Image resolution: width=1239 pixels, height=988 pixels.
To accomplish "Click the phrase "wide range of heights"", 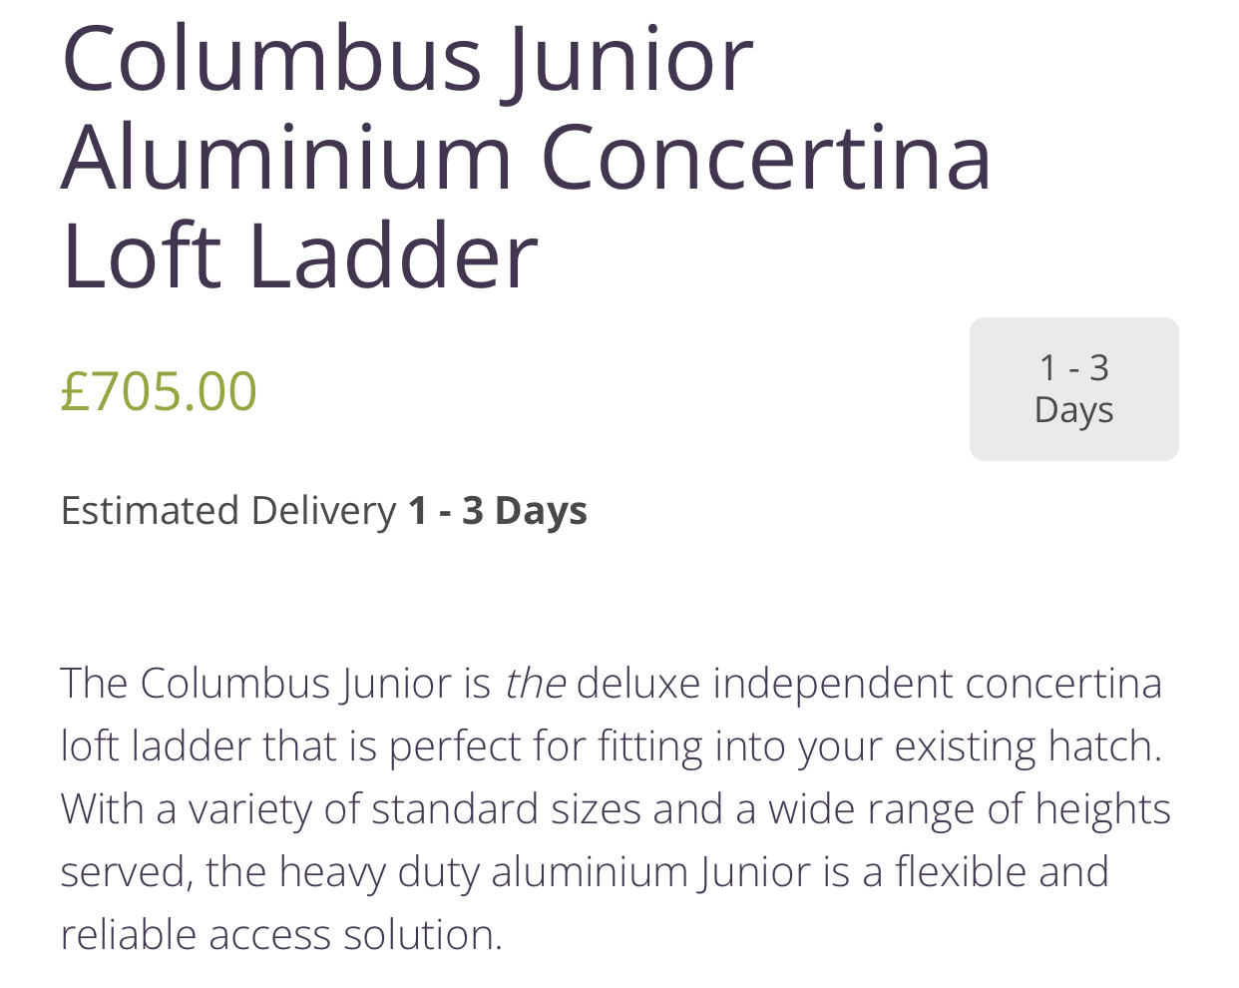I will (970, 809).
